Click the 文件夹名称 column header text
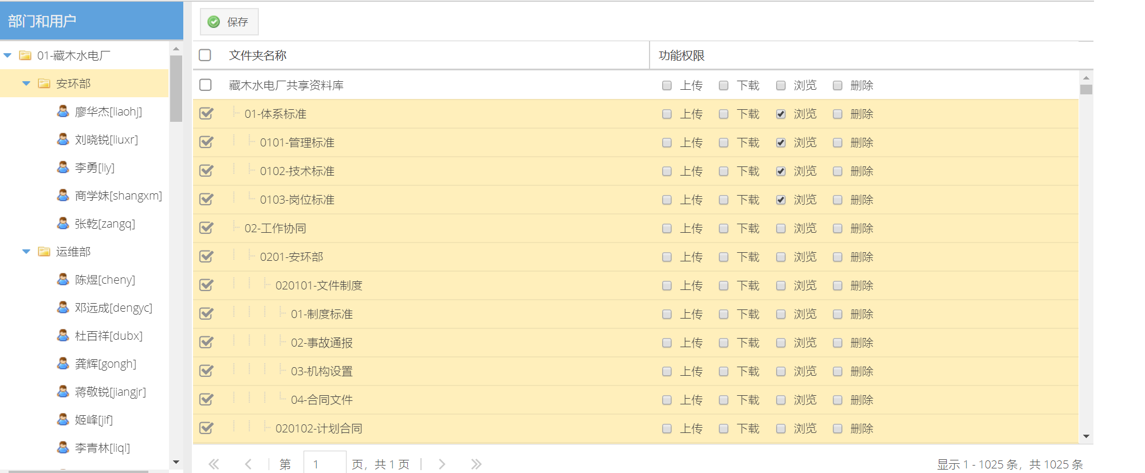The height and width of the screenshot is (473, 1145). [x=258, y=55]
